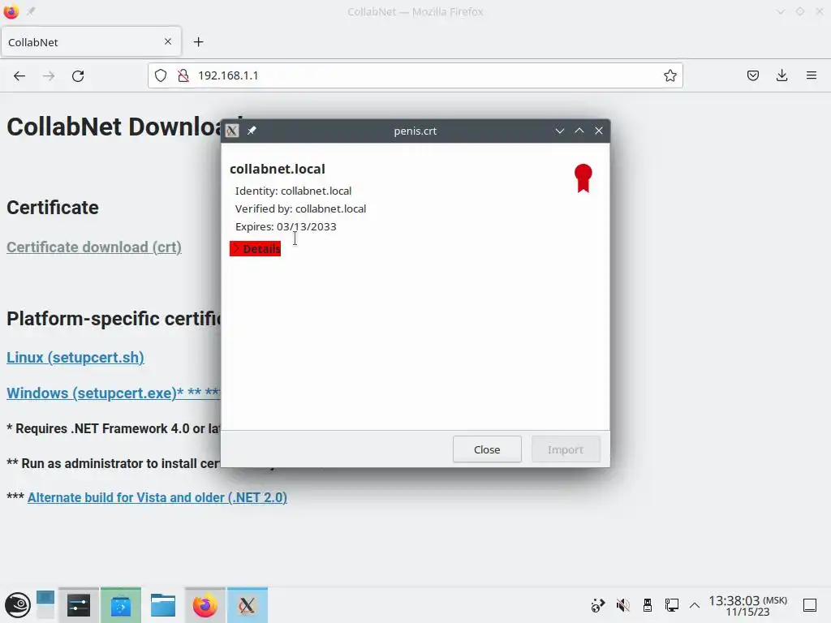Screen dimensions: 831x623
Task: Open Alternate build for Vista and older link
Action: click(157, 497)
